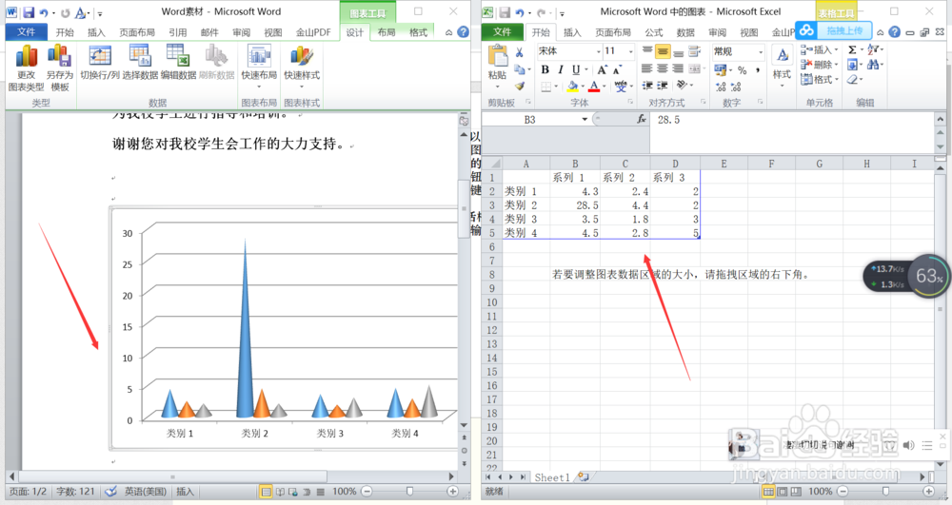Image resolution: width=952 pixels, height=505 pixels.
Task: Click the Format Painter brush in Excel
Action: point(520,87)
